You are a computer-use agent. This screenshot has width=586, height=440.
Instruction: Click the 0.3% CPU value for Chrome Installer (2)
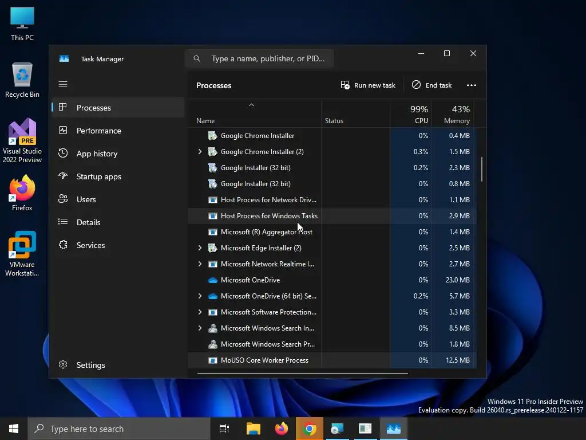point(421,151)
